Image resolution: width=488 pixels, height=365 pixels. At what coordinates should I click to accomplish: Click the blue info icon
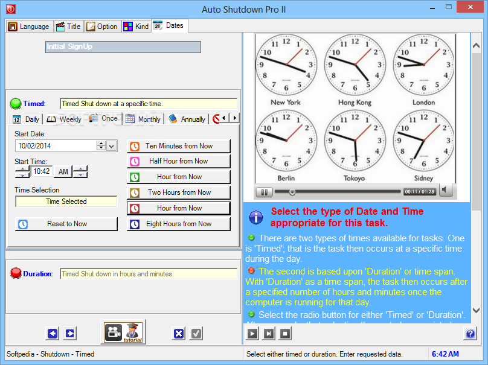coord(256,217)
